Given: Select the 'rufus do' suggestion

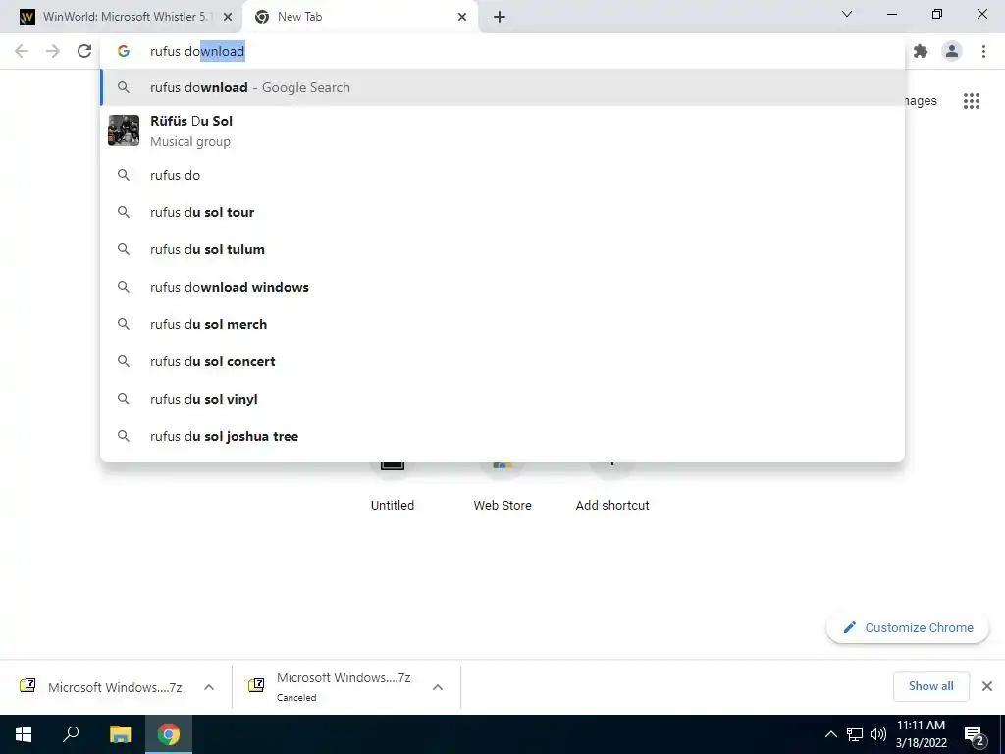Looking at the screenshot, I should pos(502,175).
